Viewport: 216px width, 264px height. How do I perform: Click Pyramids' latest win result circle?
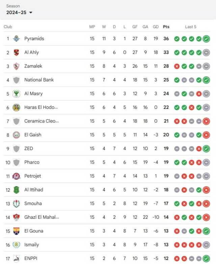(206, 39)
